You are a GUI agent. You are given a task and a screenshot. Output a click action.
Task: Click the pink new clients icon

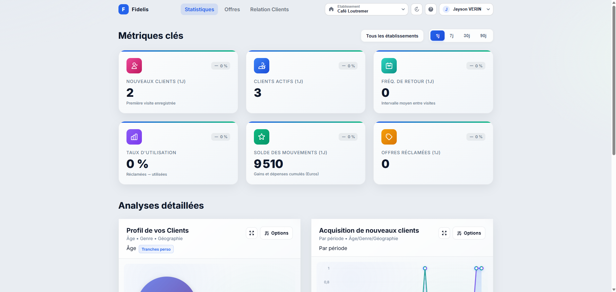[134, 66]
